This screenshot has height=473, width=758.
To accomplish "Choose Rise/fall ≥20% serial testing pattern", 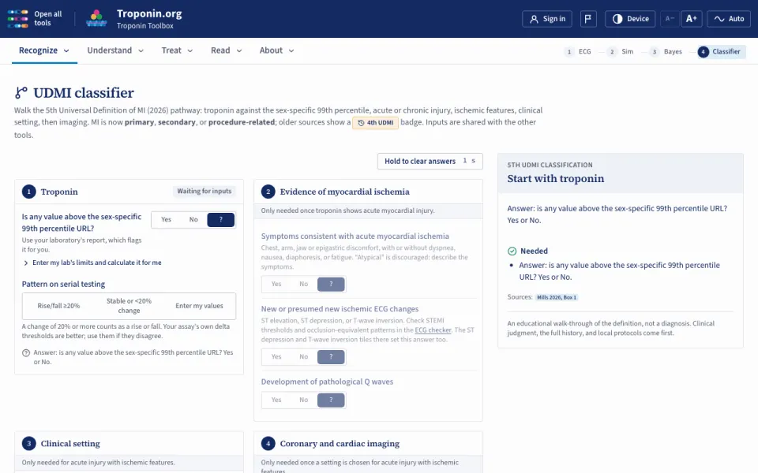I will (58, 306).
